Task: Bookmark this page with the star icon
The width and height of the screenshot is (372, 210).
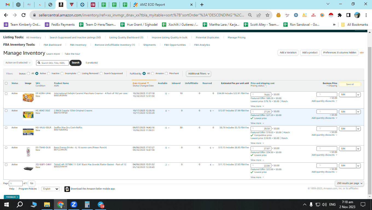Action: [x=268, y=15]
